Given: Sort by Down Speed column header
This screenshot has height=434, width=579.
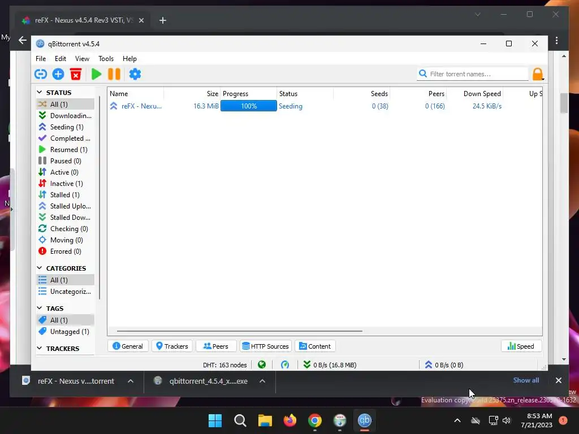Looking at the screenshot, I should tap(475, 94).
